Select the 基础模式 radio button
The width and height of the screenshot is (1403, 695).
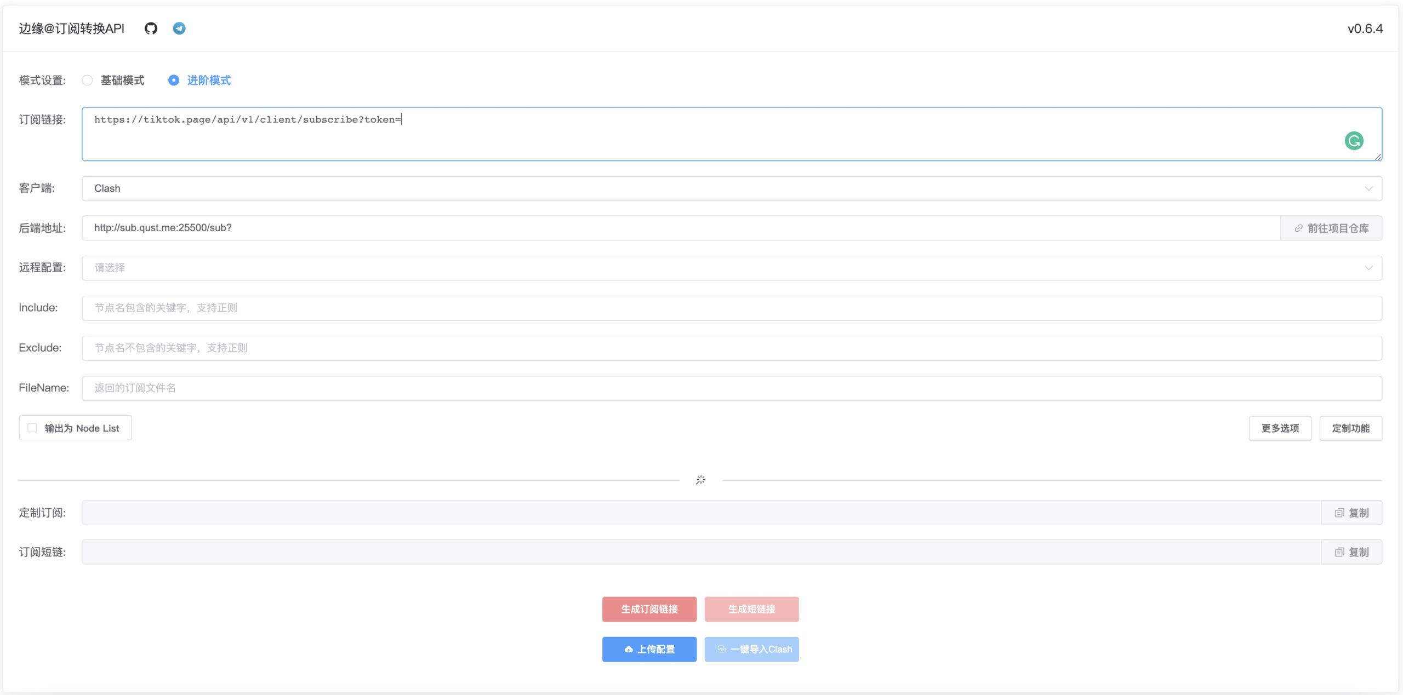coord(87,81)
